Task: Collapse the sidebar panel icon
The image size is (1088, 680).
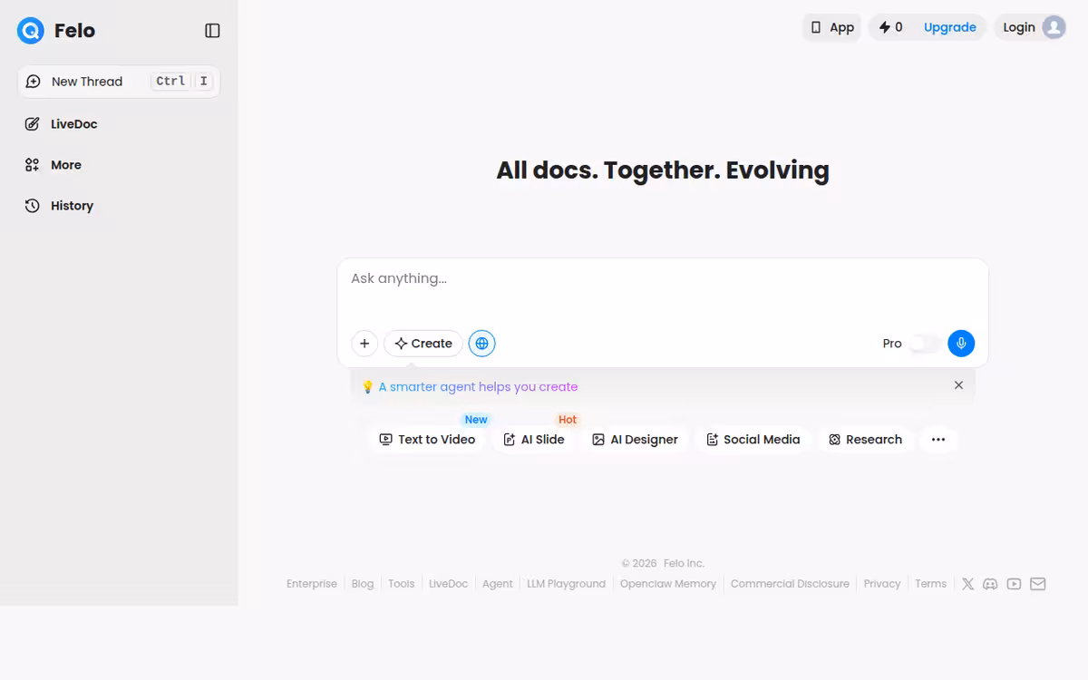Action: click(212, 31)
